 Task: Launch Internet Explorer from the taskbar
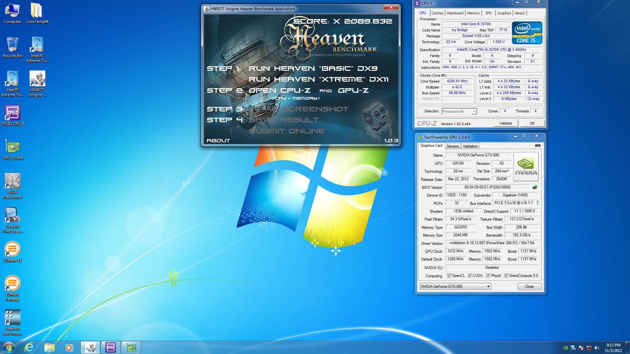(x=29, y=347)
